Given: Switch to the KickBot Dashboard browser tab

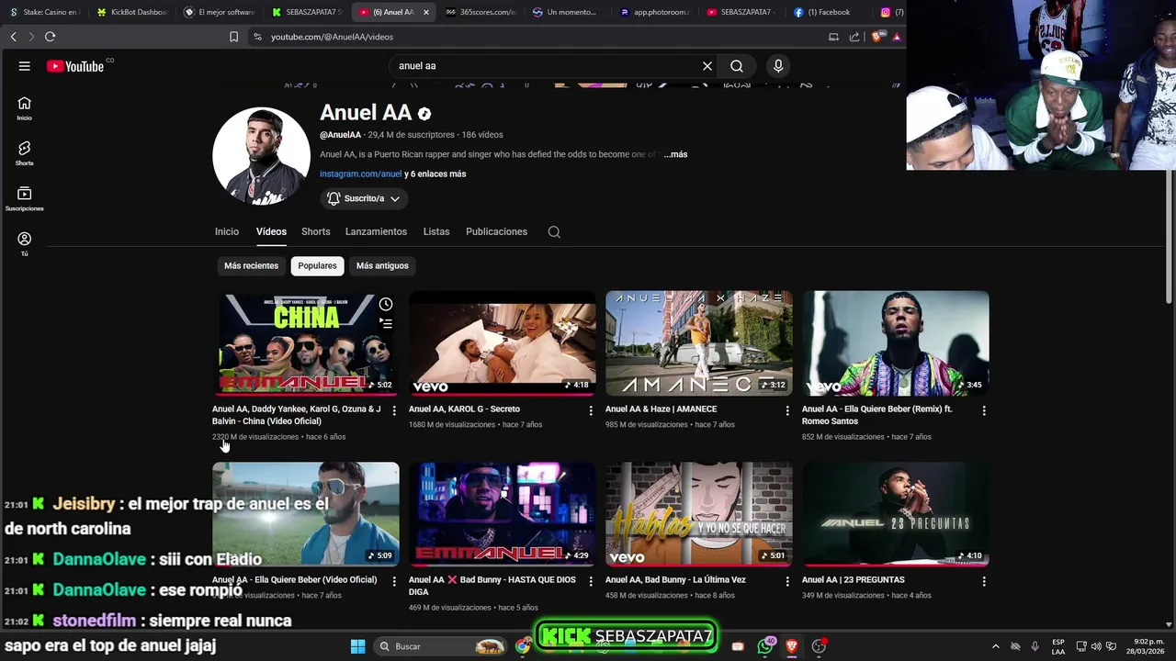Looking at the screenshot, I should click(131, 12).
